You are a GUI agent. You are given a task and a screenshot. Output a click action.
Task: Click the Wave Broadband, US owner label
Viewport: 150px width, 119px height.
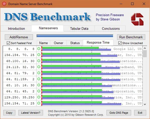coord(123,67)
